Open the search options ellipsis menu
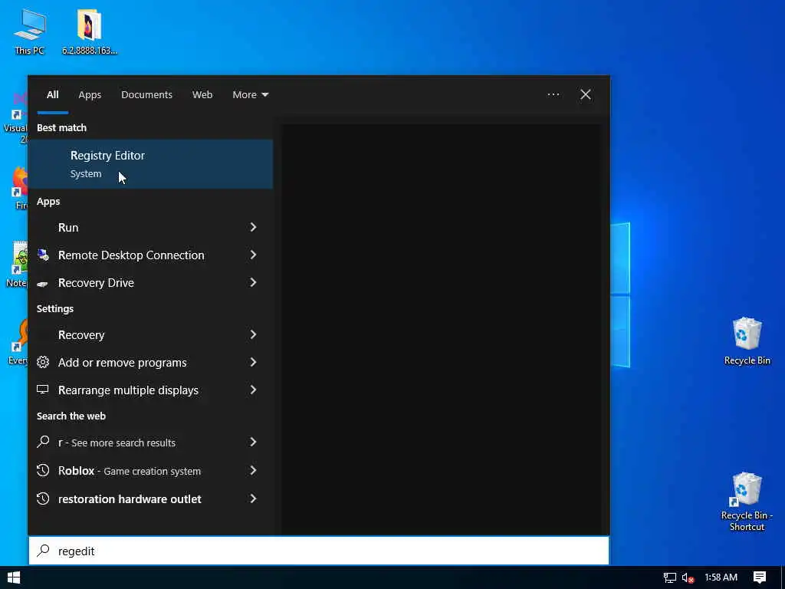 click(x=553, y=94)
